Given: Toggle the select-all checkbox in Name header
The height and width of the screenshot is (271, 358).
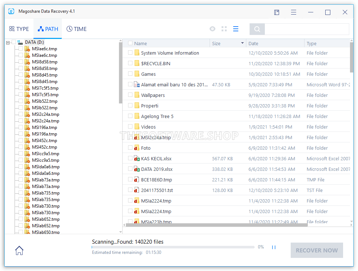Looking at the screenshot, I should [x=130, y=43].
